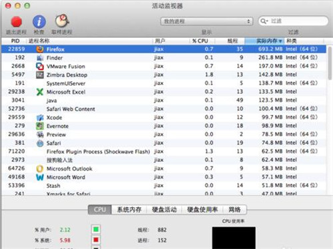
Task: Click the 2.12 user CPU percentage
Action: point(65,230)
